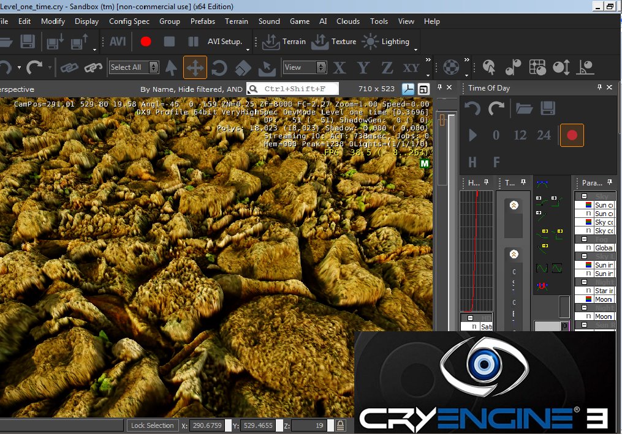
Task: Click the red U spline icon
Action: [x=542, y=285]
